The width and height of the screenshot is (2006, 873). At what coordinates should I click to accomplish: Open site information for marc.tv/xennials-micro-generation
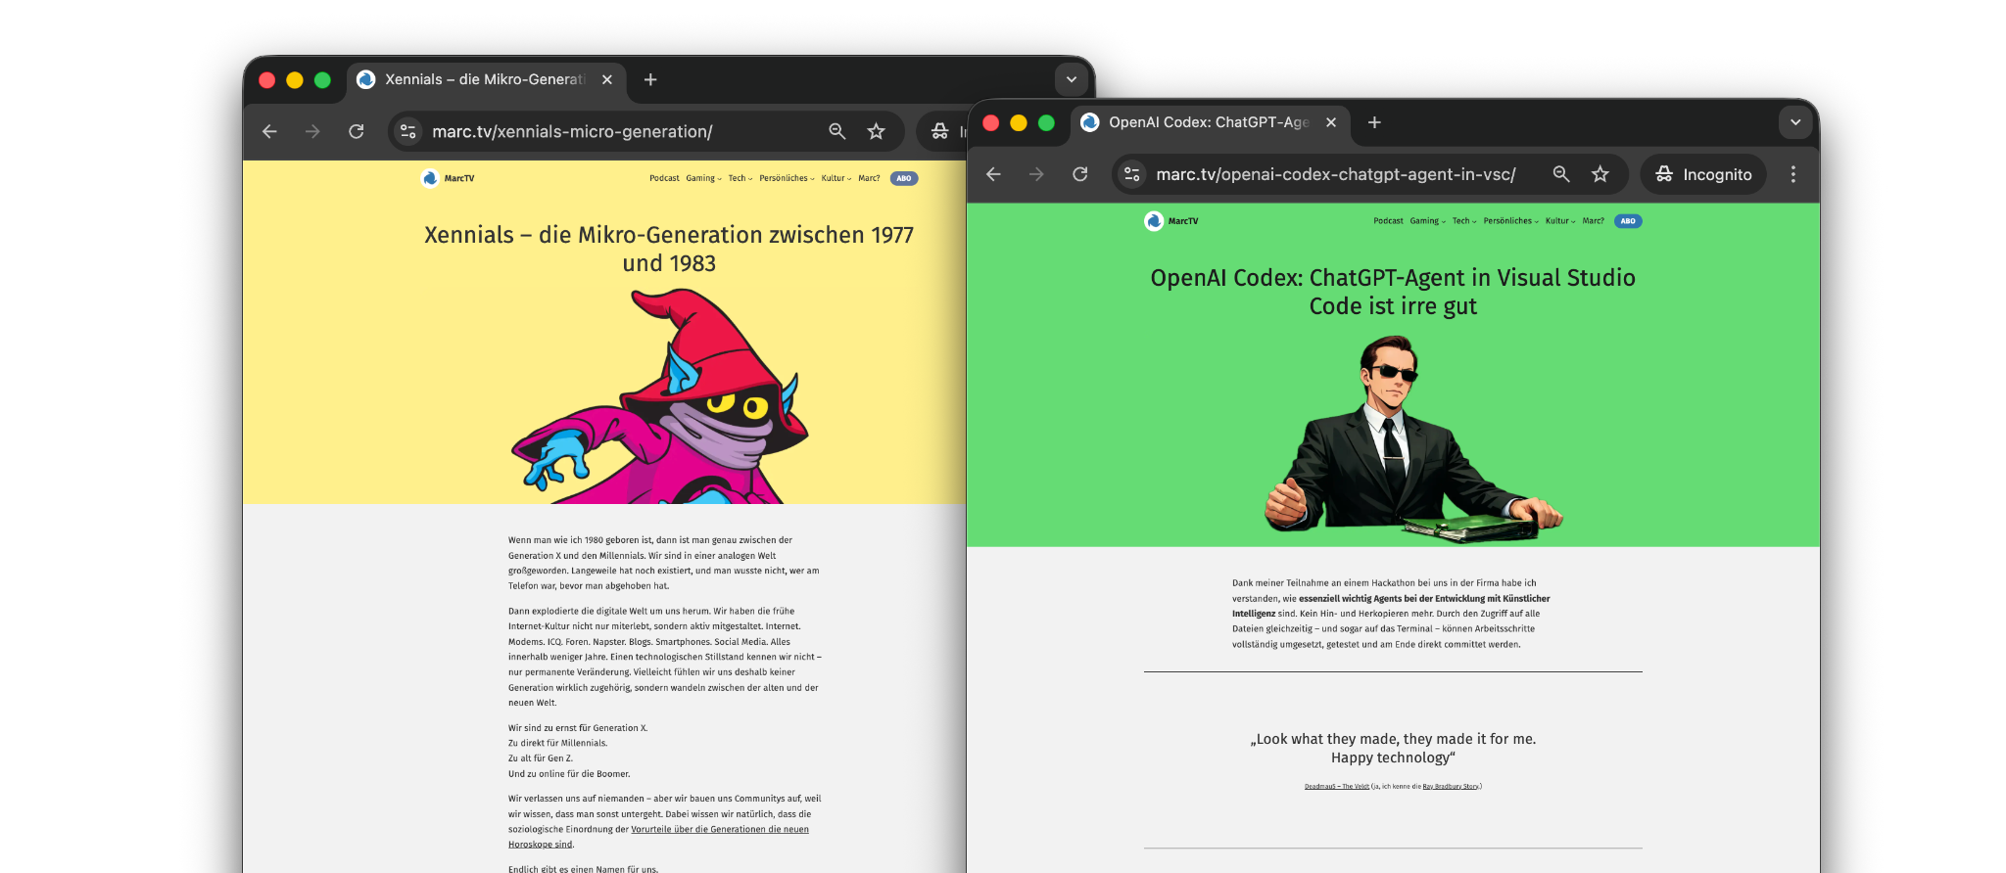408,131
